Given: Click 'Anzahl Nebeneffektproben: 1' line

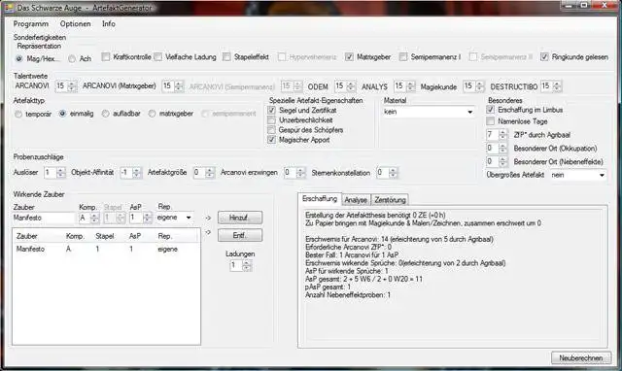Looking at the screenshot, I should pyautogui.click(x=348, y=295).
